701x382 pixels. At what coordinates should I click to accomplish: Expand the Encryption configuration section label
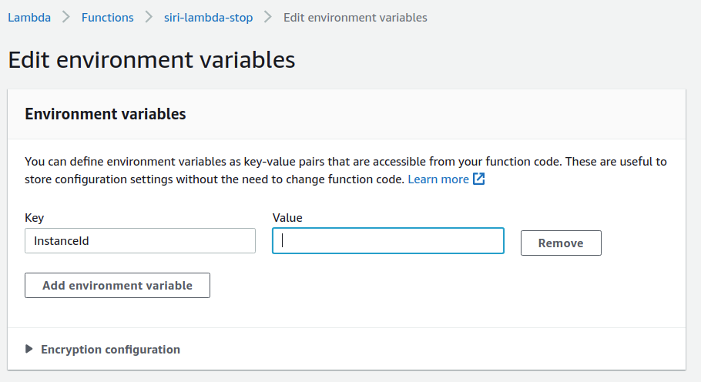point(110,349)
